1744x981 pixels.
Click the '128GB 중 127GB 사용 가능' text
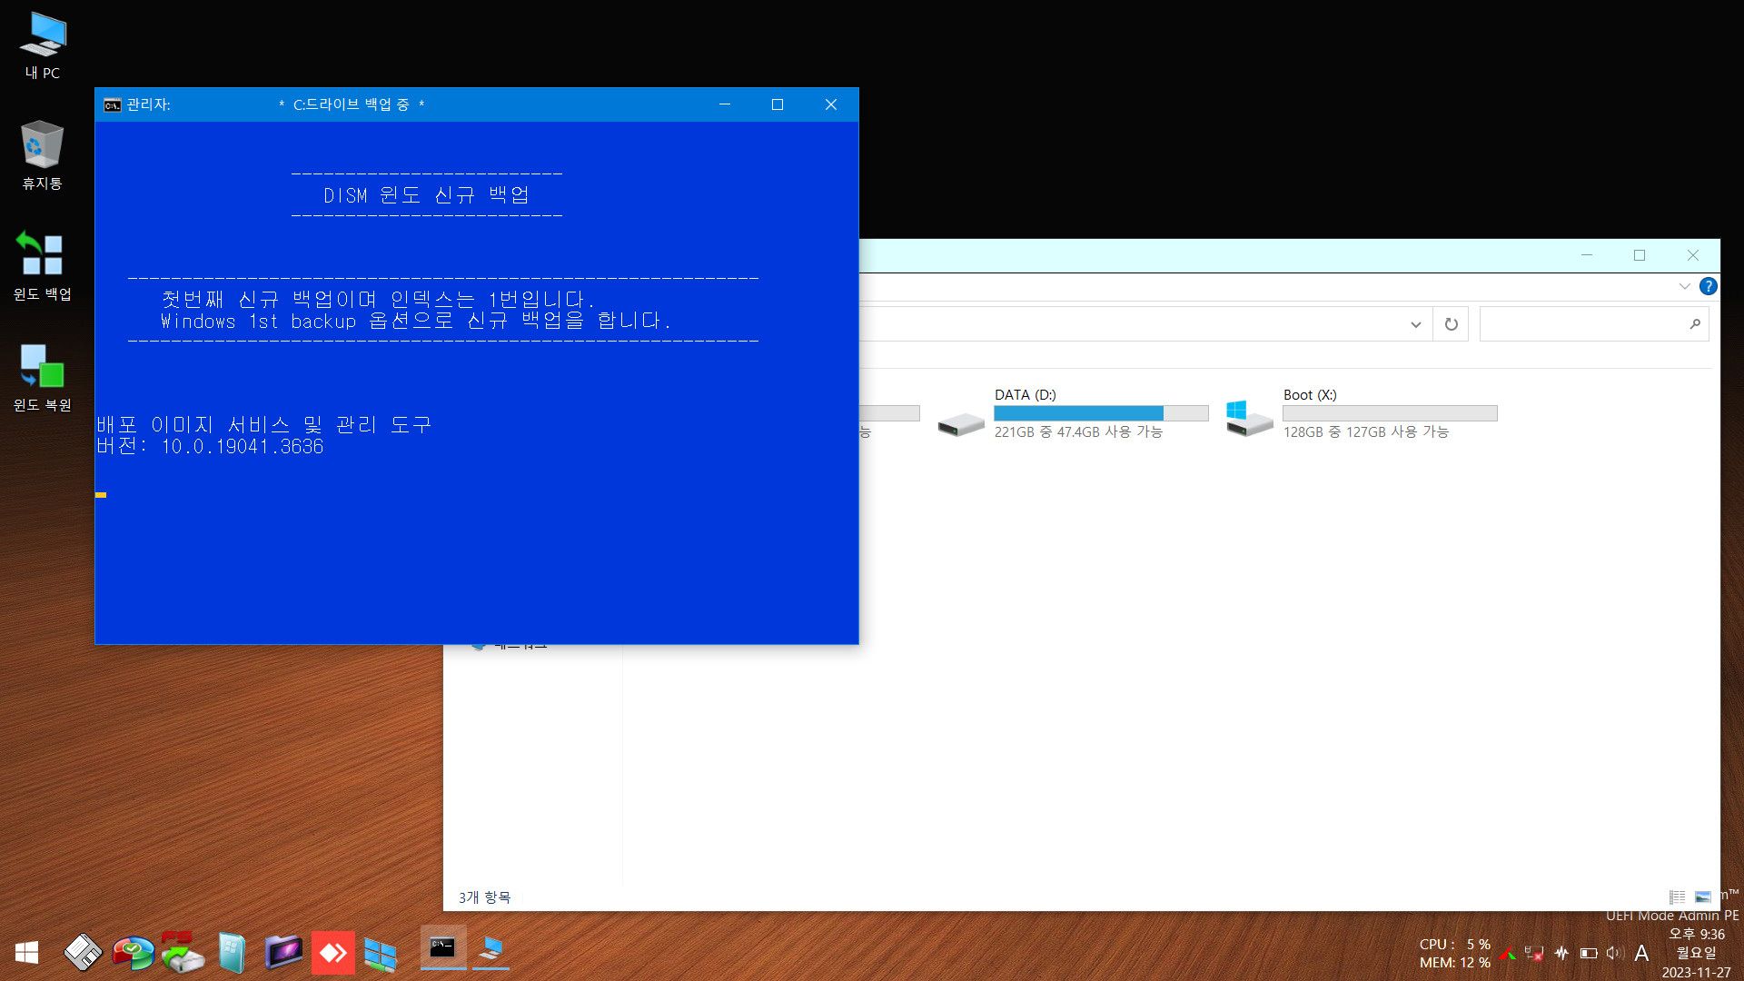pyautogui.click(x=1365, y=432)
